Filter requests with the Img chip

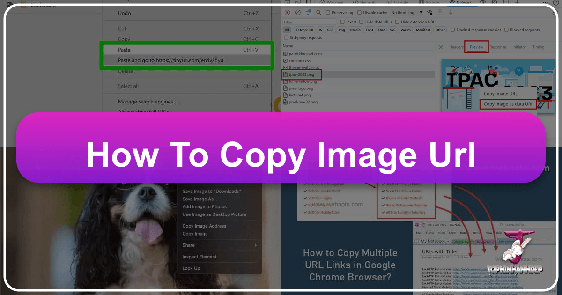point(341,29)
